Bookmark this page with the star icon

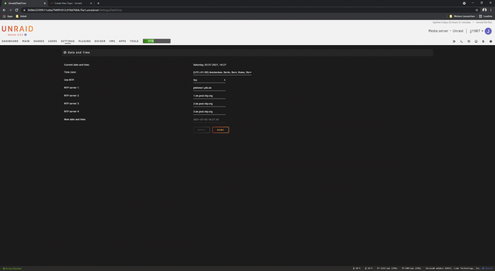[477, 10]
